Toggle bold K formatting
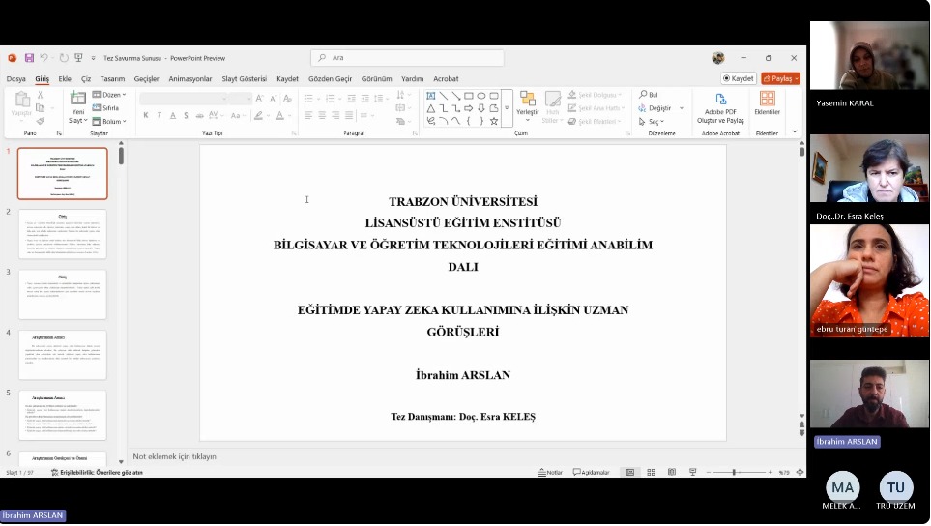The height and width of the screenshot is (526, 931). 145,116
